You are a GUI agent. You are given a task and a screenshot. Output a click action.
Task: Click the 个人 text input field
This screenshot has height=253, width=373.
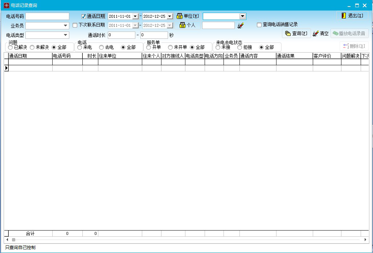point(218,25)
